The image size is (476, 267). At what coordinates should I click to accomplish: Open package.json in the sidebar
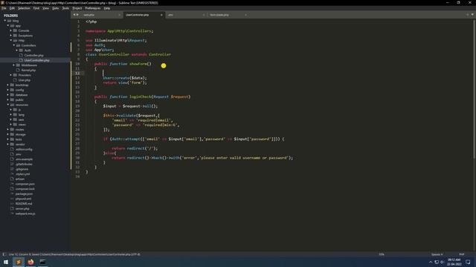(24, 194)
